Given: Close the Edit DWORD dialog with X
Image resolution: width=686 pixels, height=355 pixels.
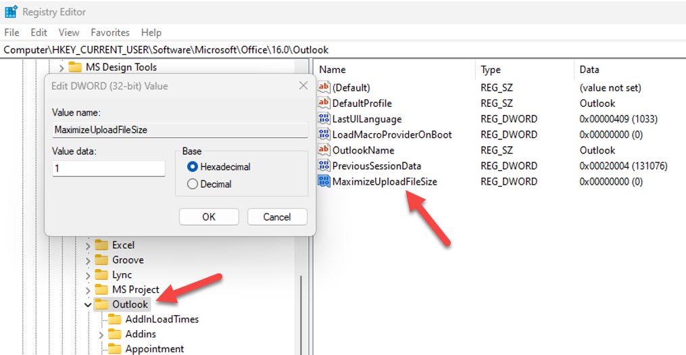Looking at the screenshot, I should (x=303, y=86).
